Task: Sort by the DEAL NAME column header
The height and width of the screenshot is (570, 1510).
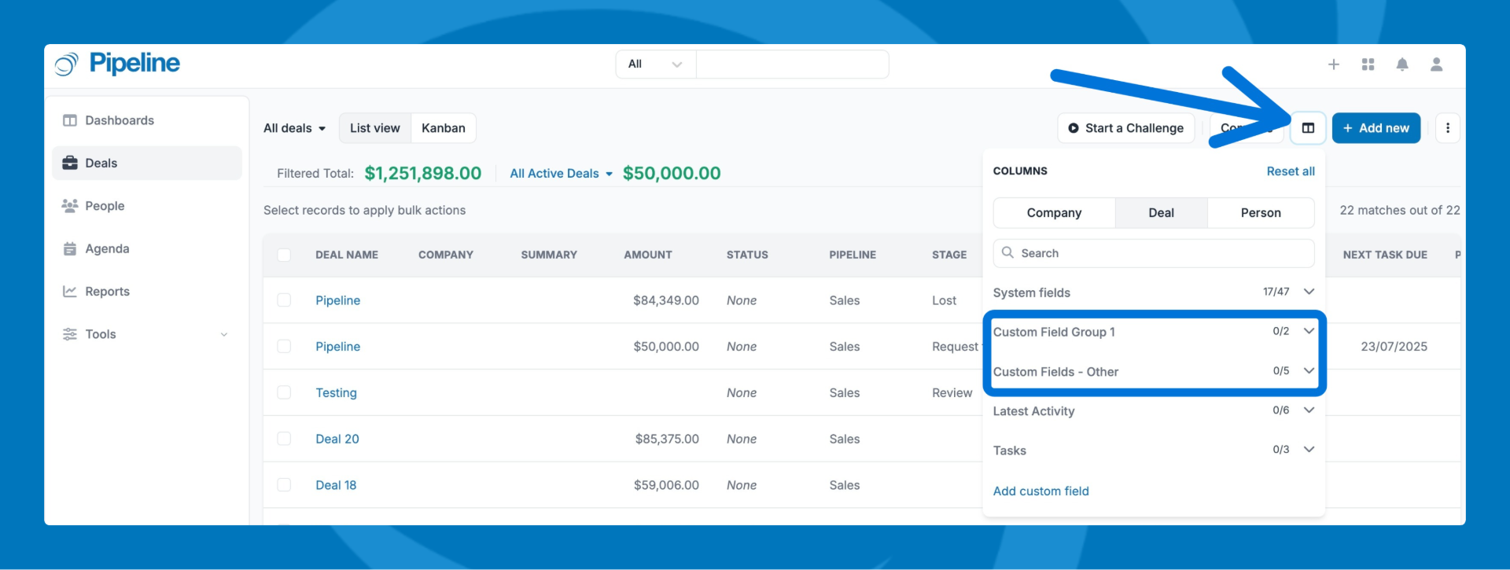Action: pyautogui.click(x=347, y=255)
